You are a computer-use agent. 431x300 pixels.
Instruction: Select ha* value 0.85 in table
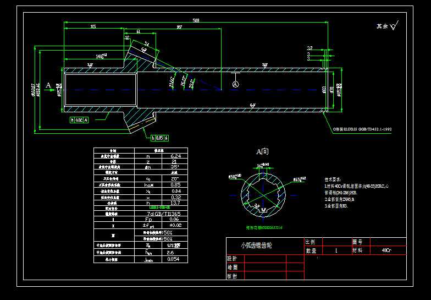point(175,185)
